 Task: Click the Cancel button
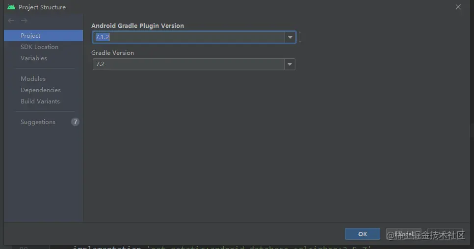[403, 234]
